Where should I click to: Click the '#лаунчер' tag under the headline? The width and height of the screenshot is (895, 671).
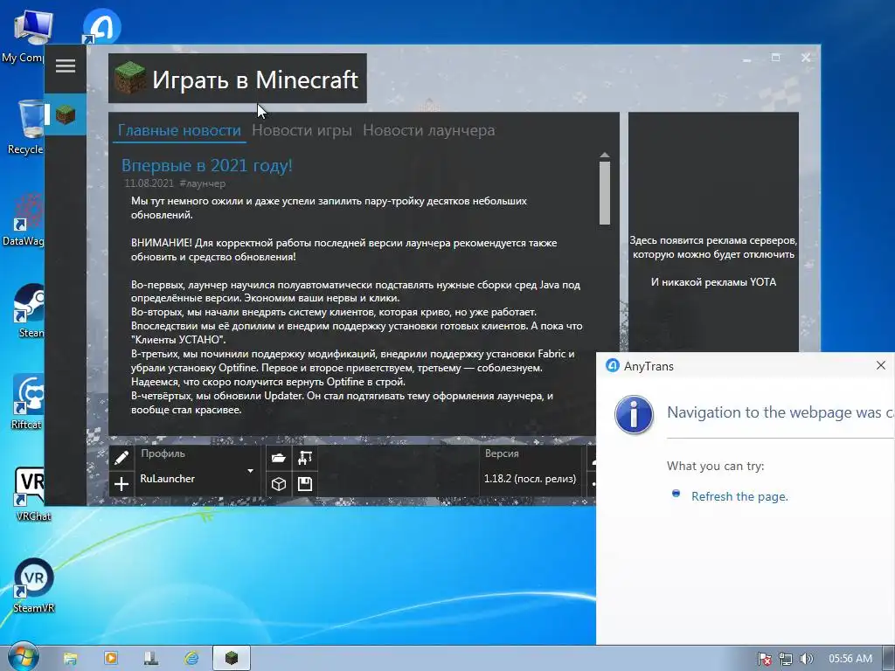[x=202, y=183]
